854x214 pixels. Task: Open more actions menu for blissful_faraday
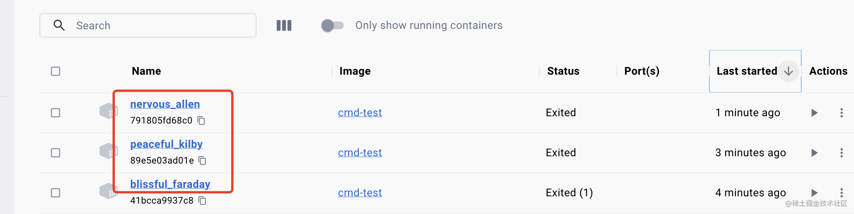click(x=842, y=192)
